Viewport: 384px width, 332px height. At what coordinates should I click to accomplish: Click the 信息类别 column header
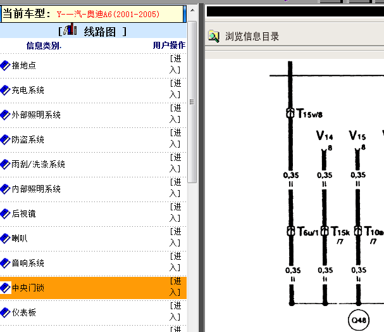pyautogui.click(x=44, y=46)
